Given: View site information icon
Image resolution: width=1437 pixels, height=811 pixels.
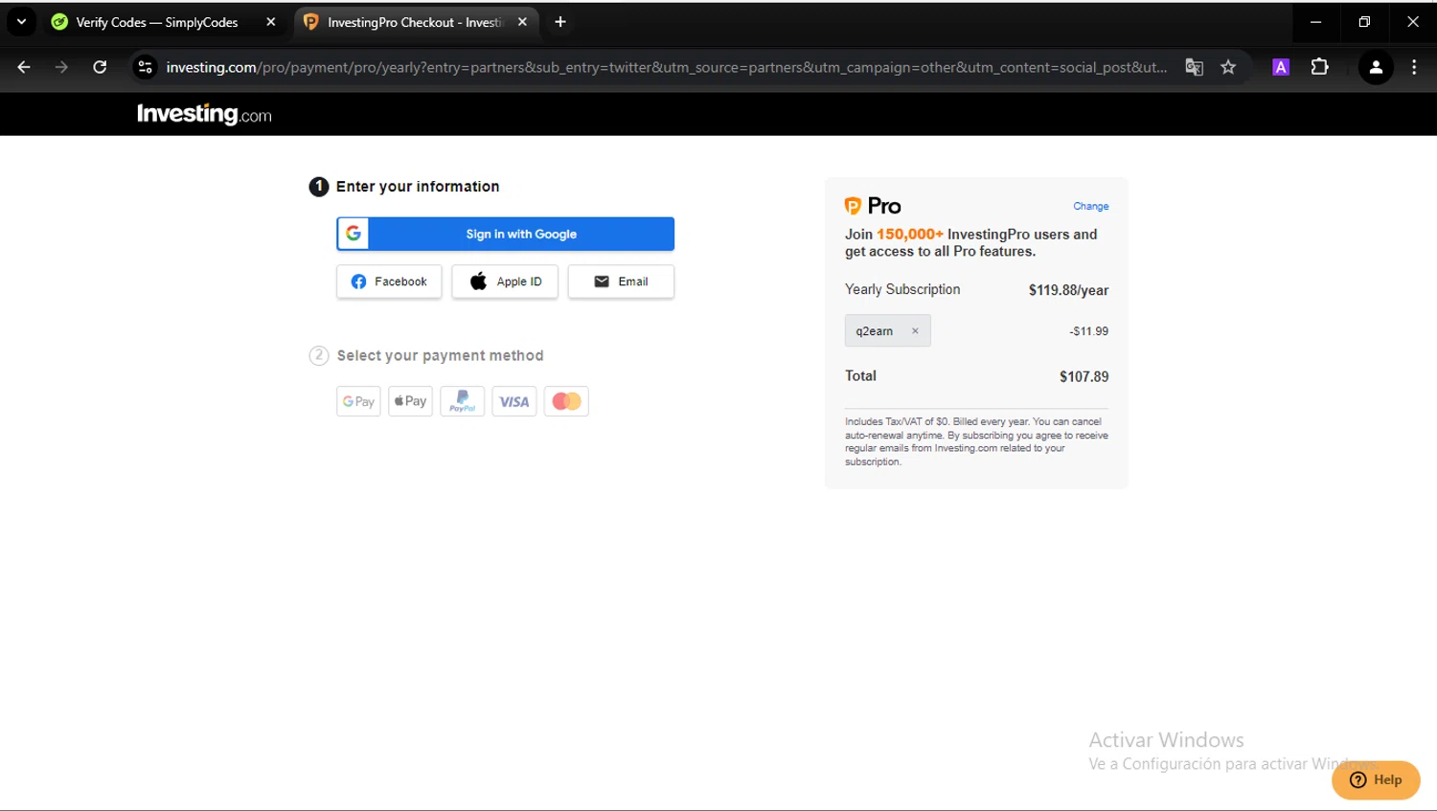Looking at the screenshot, I should click(x=145, y=67).
